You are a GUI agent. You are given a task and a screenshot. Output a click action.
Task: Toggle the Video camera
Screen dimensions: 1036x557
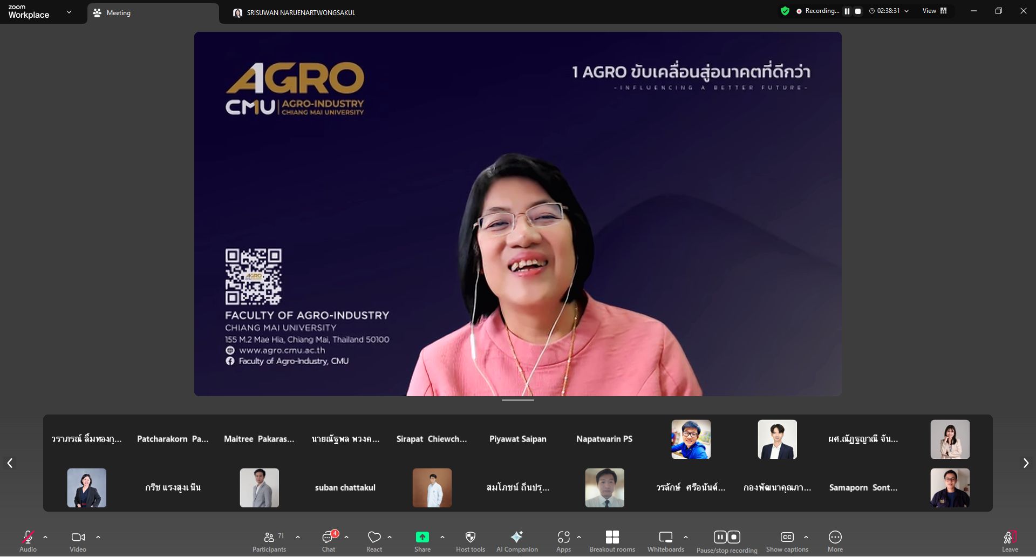click(x=78, y=537)
